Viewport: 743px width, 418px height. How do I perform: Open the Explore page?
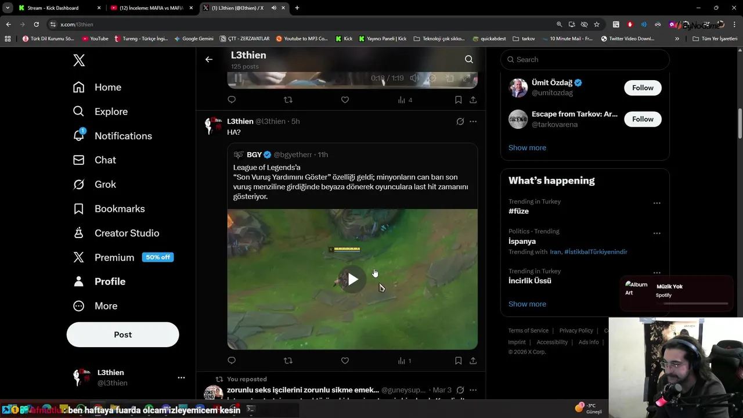click(100, 111)
